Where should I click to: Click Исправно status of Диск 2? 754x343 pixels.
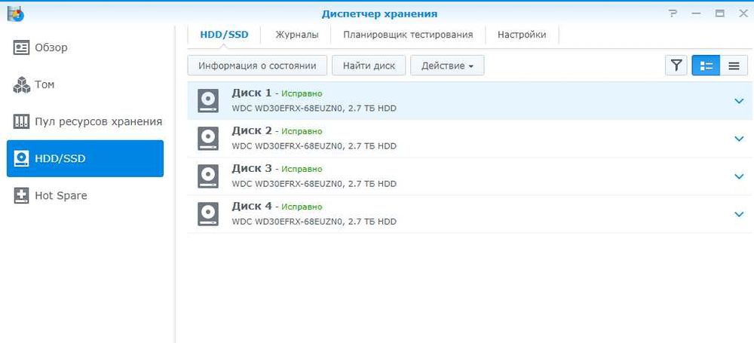tap(302, 131)
